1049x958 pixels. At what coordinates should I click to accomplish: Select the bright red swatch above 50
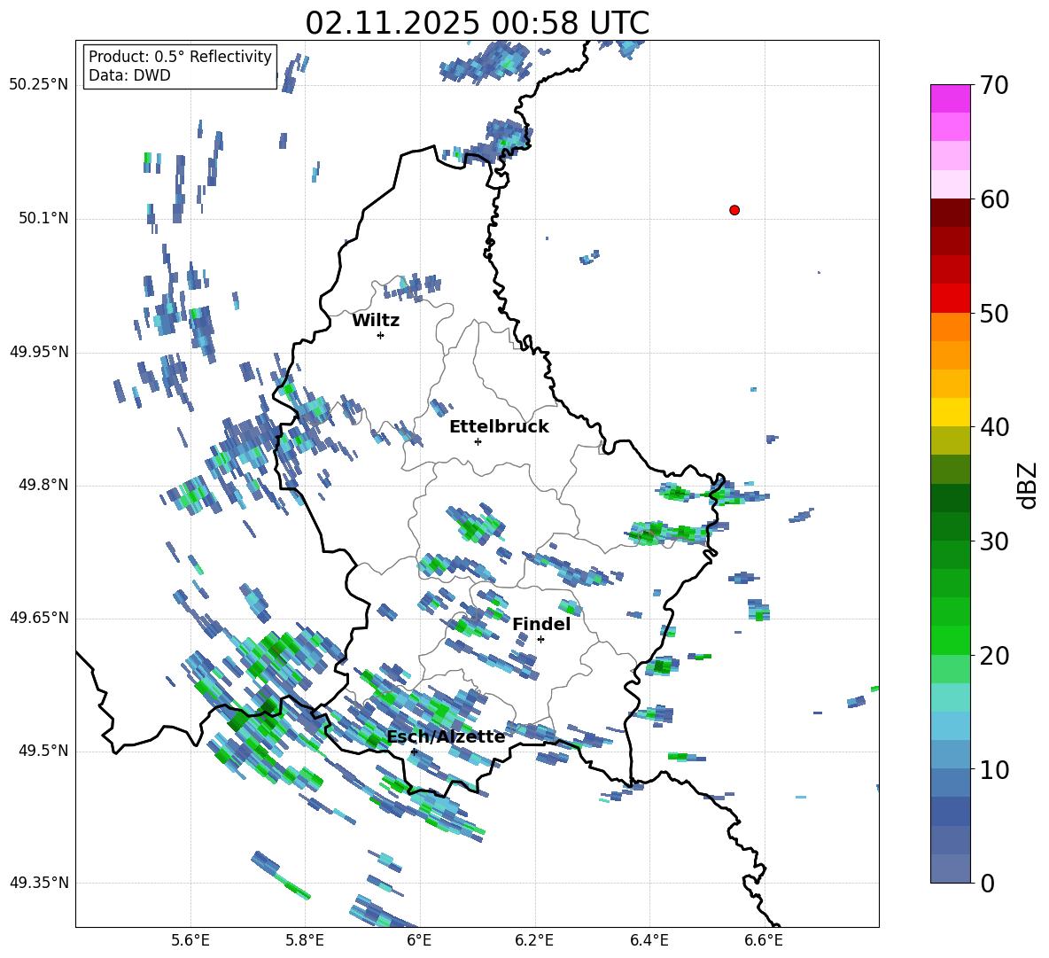(x=951, y=299)
